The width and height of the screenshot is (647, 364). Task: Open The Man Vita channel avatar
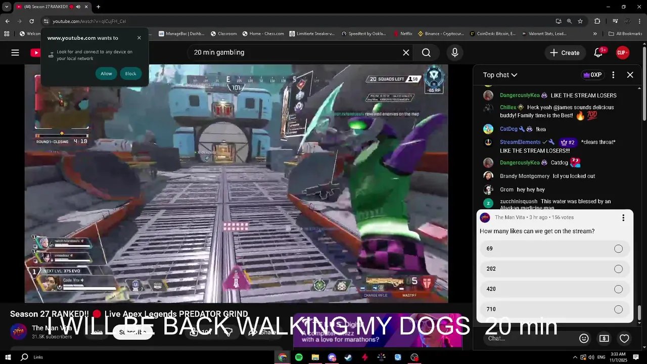tap(19, 332)
